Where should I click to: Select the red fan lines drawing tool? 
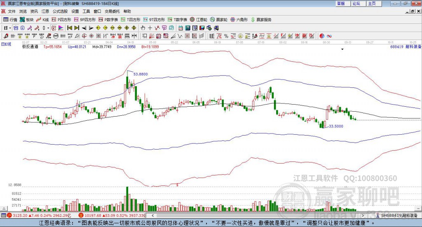152,36
